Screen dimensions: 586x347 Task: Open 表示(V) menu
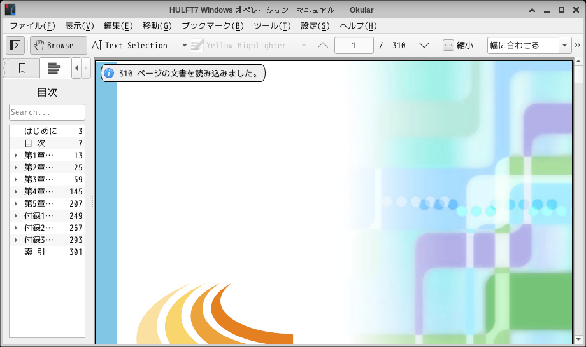coord(79,25)
